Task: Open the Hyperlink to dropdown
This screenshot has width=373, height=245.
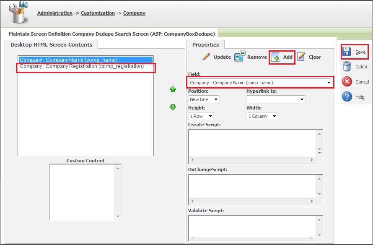Action: coord(276,99)
